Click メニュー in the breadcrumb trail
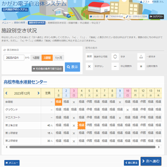 6,23
